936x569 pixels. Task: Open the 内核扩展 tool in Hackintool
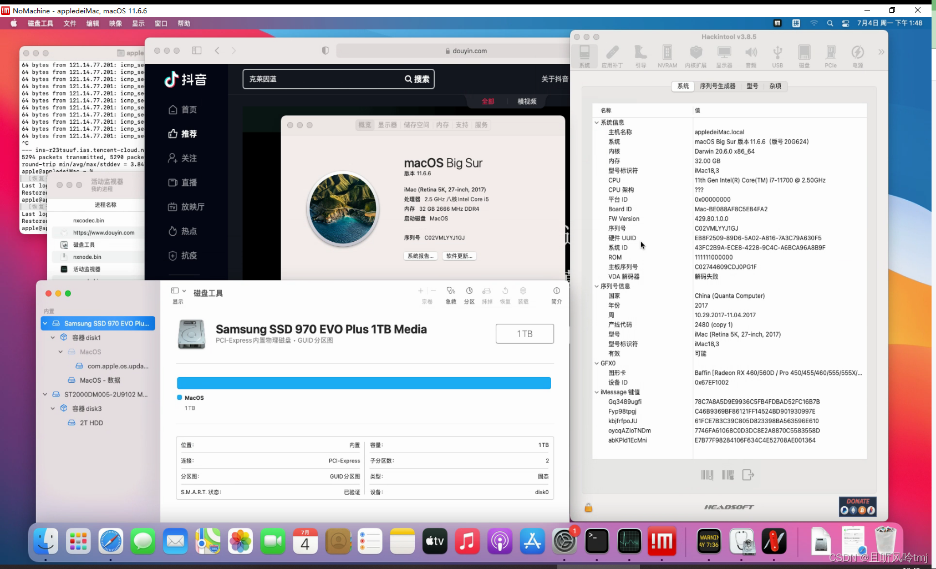point(696,57)
